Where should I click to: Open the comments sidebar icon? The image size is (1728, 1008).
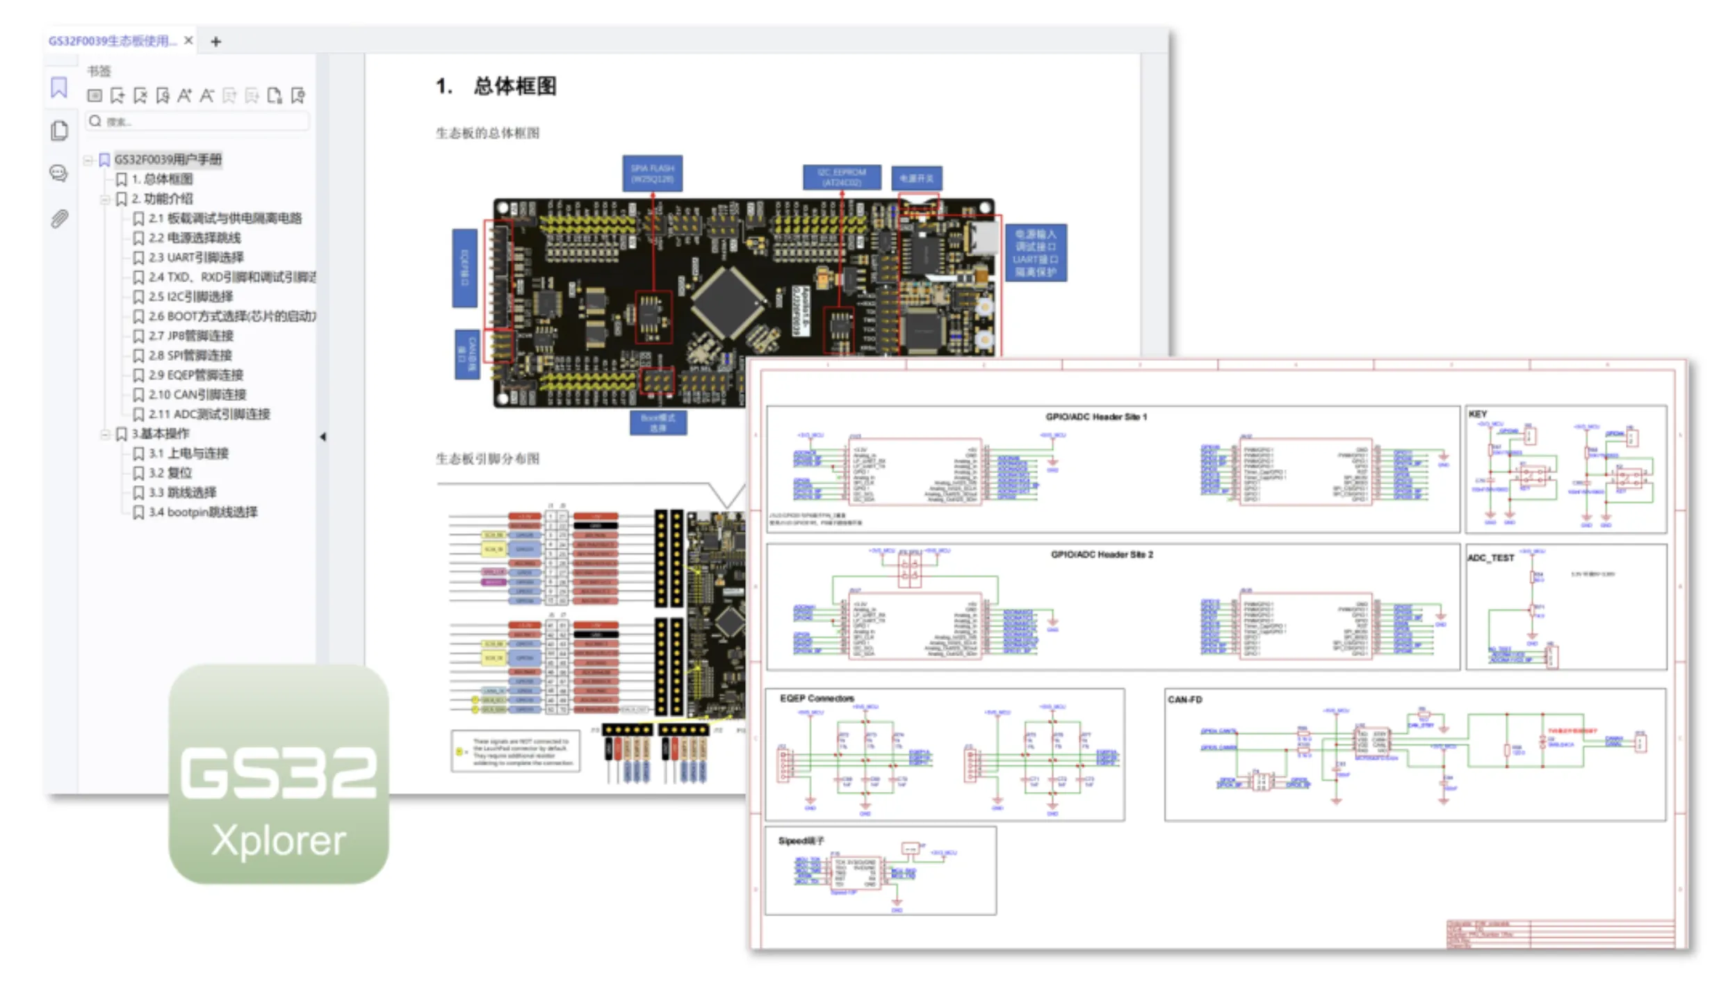click(59, 173)
